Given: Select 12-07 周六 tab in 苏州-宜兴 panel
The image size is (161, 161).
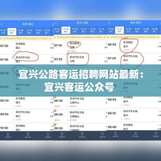Looking at the screenshot, I should (137, 30).
